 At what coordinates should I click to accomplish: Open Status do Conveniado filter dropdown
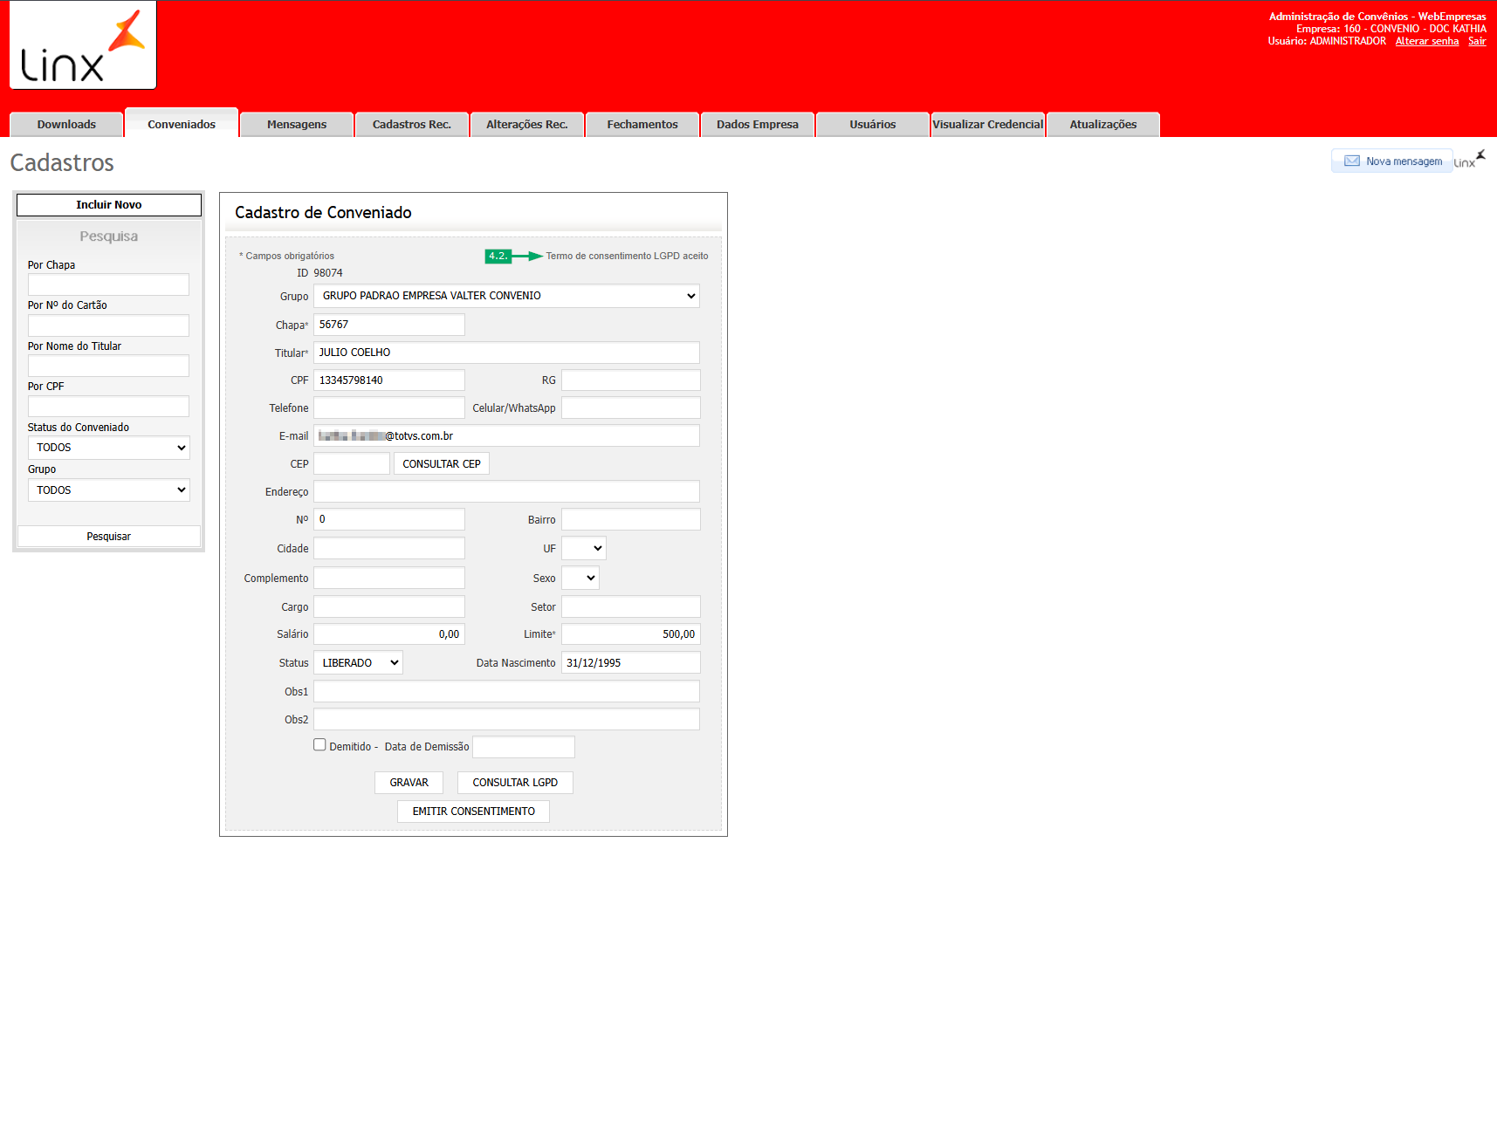[x=109, y=448]
